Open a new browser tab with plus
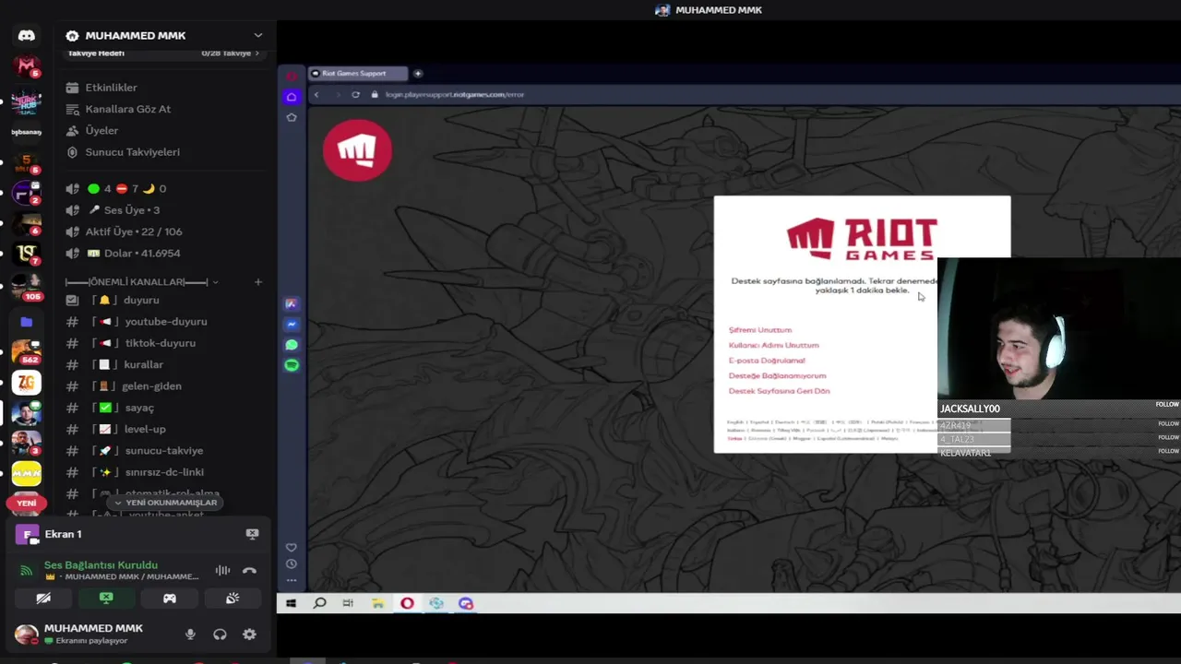This screenshot has height=664, width=1181. [418, 73]
